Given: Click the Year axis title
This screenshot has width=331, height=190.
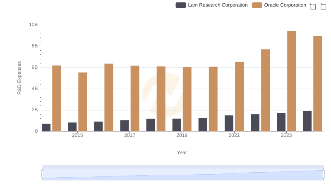Looking at the screenshot, I should coord(182,152).
